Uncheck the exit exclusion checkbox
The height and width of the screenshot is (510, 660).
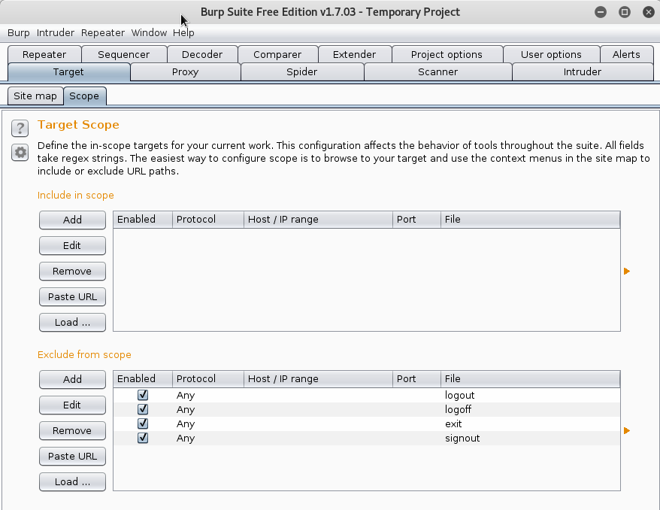[143, 423]
